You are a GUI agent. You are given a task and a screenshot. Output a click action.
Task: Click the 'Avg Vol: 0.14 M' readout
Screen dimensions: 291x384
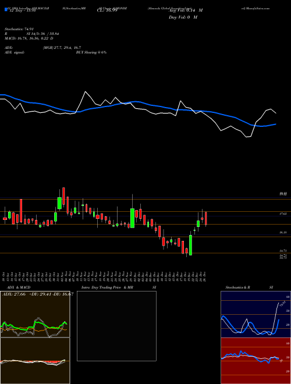click(x=186, y=10)
